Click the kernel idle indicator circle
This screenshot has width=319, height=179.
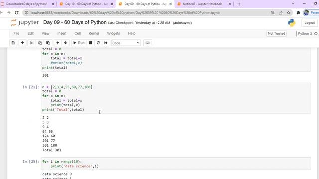coord(316,34)
